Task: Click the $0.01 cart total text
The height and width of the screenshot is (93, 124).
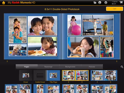Action: (x=114, y=4)
